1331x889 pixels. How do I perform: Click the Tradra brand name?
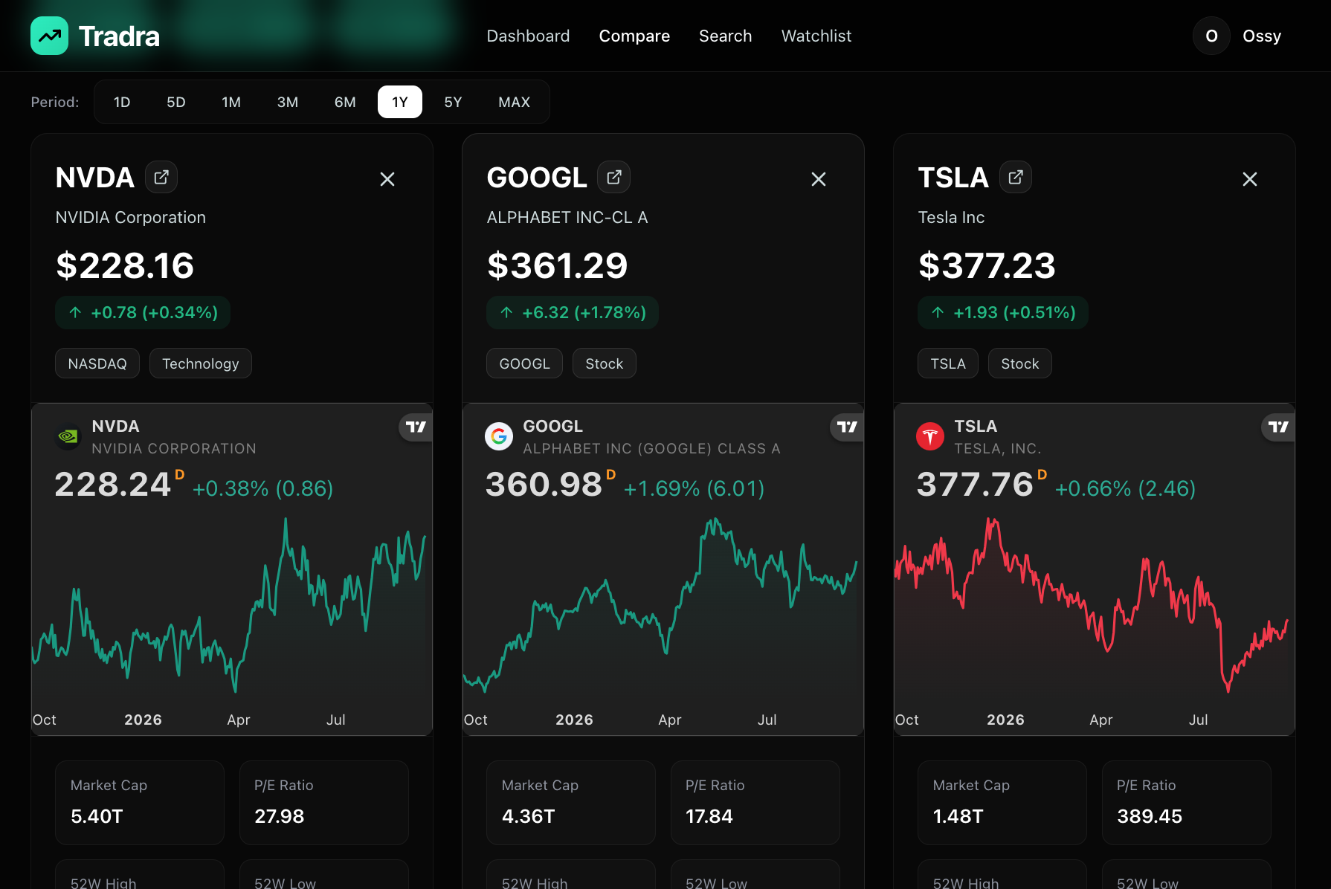pyautogui.click(x=119, y=36)
